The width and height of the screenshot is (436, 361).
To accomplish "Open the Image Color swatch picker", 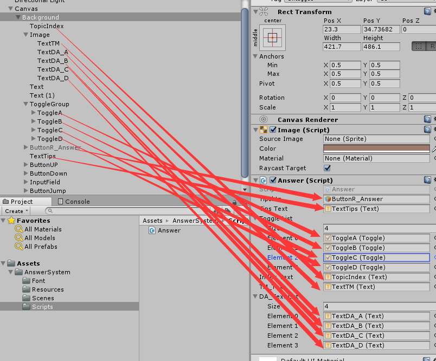I will 376,149.
